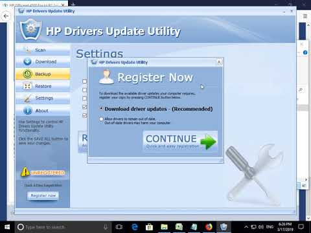The image size is (311, 233).
Task: Close the Register Now dialog
Action: tap(219, 62)
